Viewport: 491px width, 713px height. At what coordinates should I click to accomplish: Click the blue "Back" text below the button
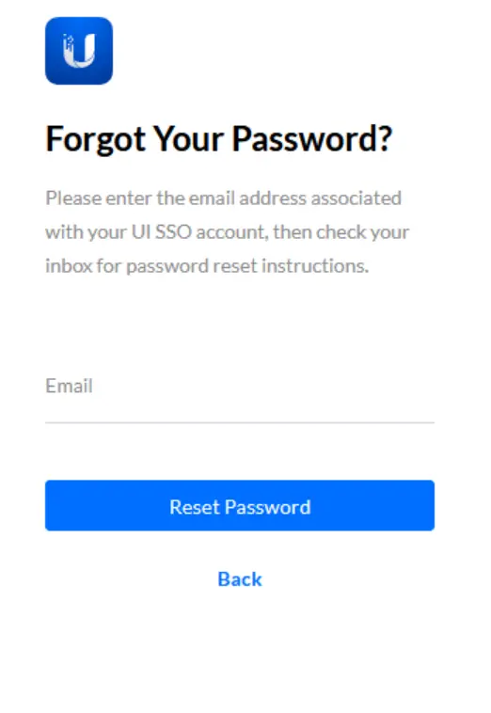[240, 578]
